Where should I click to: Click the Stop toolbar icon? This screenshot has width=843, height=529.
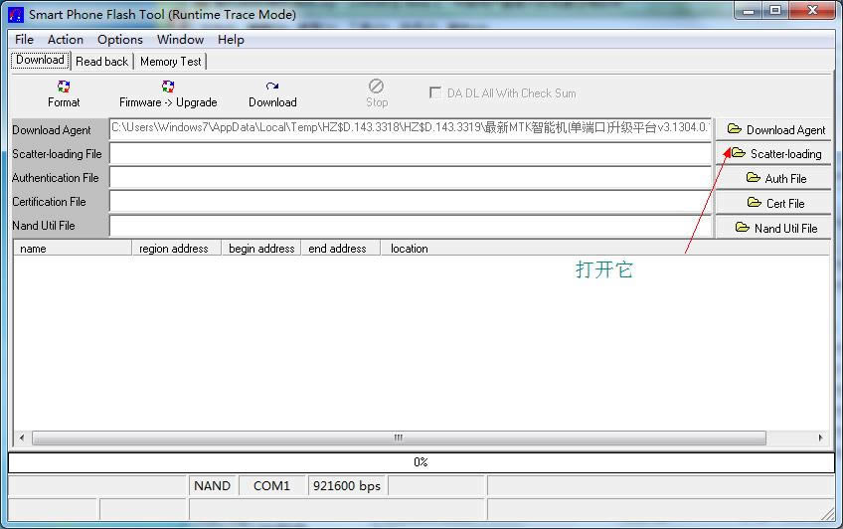click(x=376, y=88)
